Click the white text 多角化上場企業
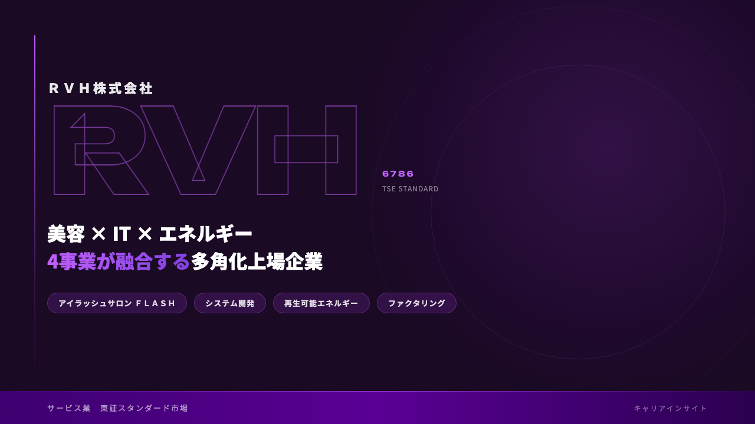Viewport: 755px width, 424px height. click(x=257, y=261)
